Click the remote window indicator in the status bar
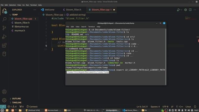 pos(3,106)
